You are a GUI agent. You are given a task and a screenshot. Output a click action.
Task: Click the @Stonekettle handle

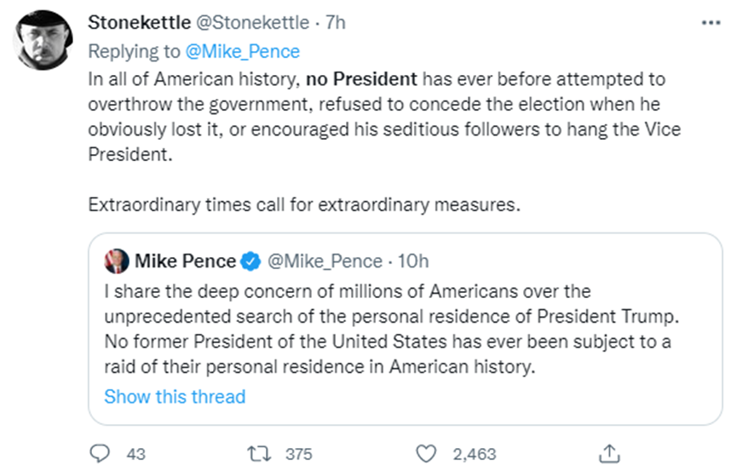[x=250, y=23]
